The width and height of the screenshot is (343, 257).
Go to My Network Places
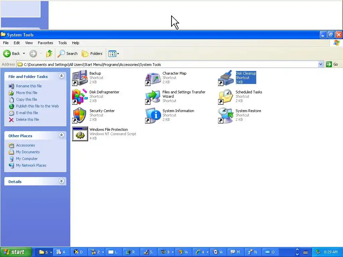pos(31,165)
